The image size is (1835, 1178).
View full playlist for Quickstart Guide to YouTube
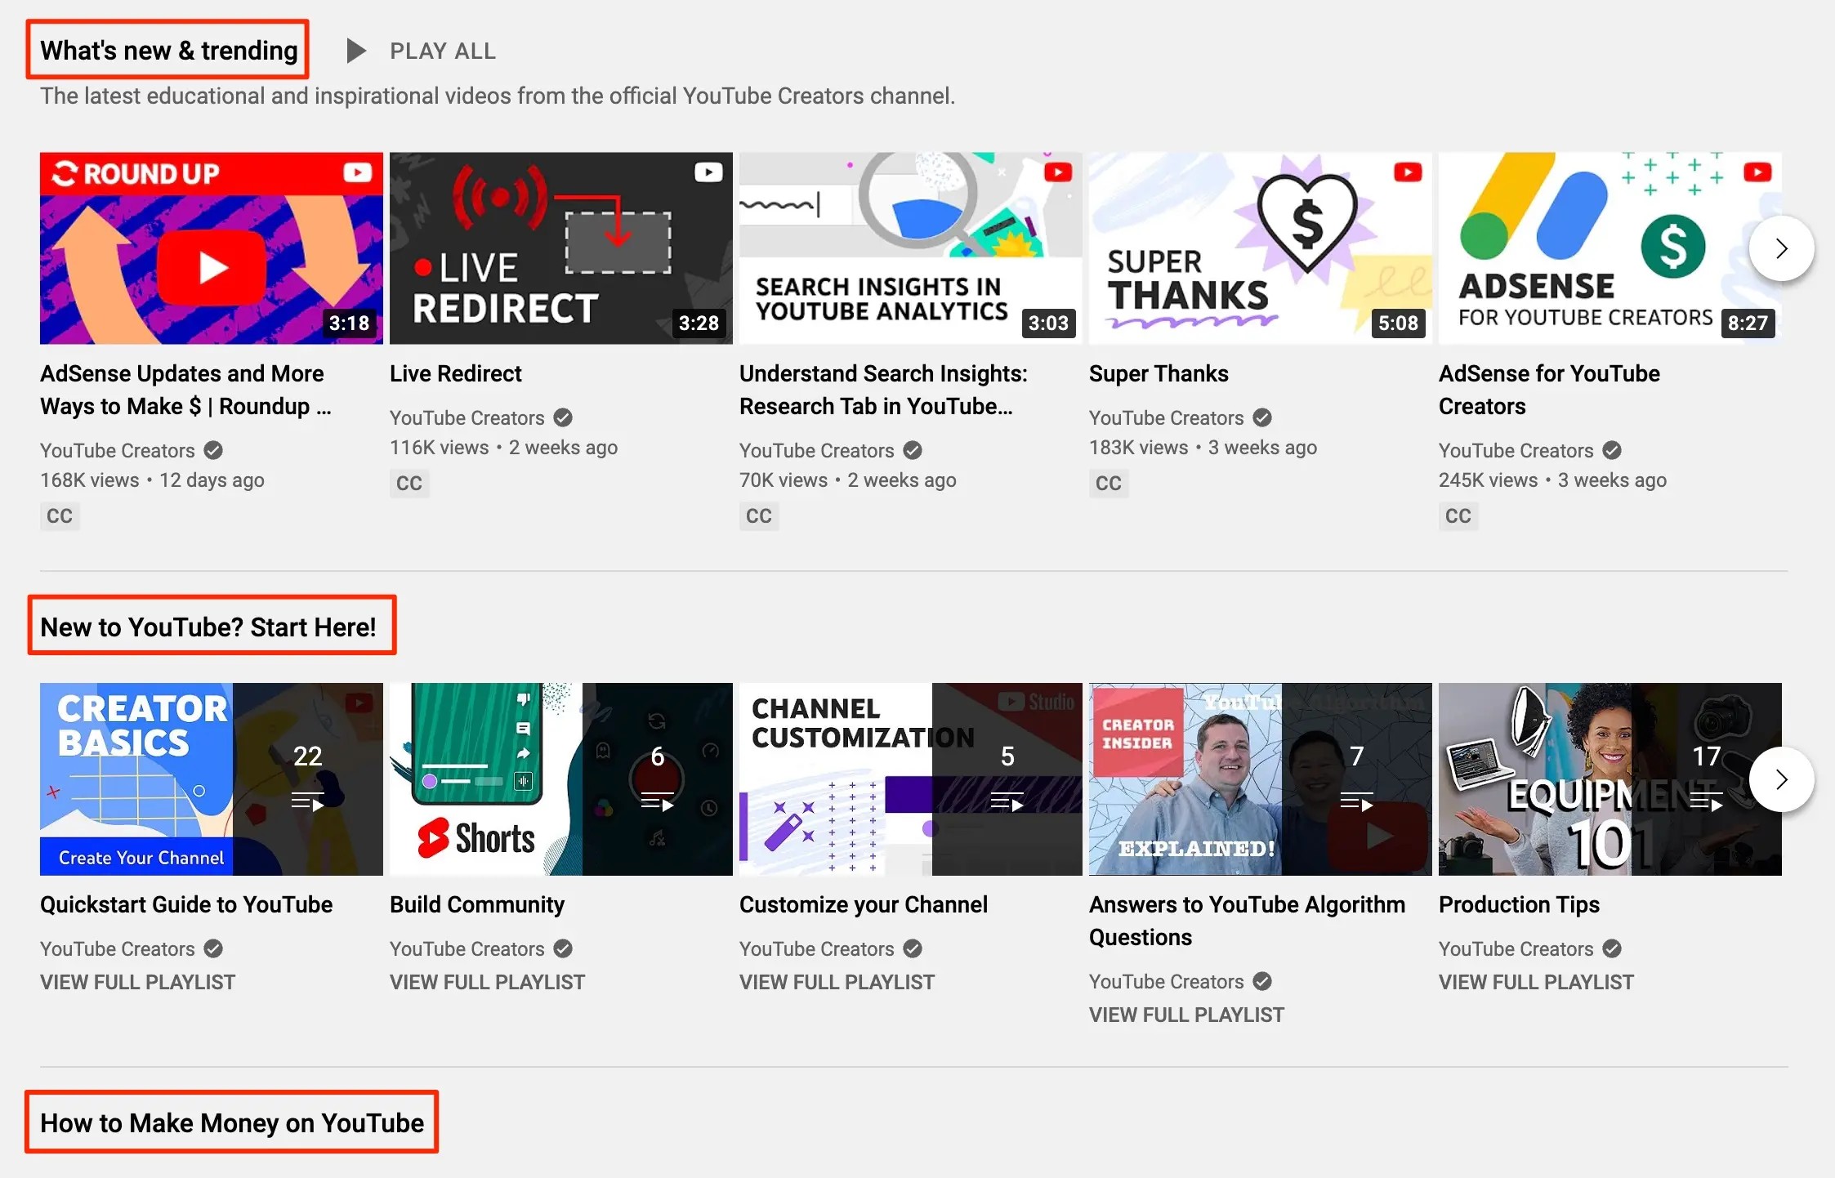coord(137,982)
